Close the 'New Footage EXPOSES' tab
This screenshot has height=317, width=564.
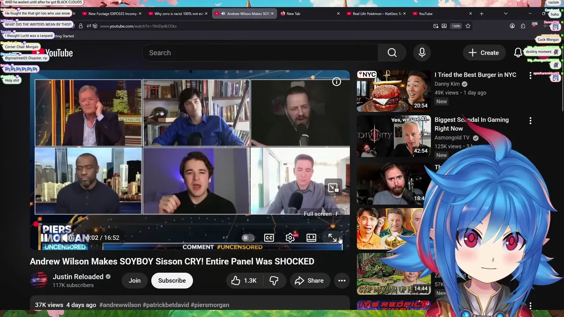tap(140, 14)
